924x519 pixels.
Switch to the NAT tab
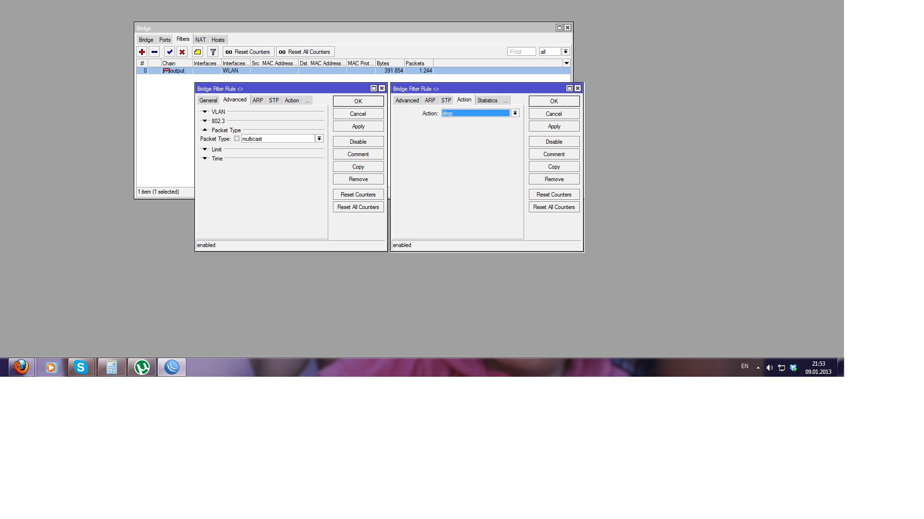coord(200,40)
